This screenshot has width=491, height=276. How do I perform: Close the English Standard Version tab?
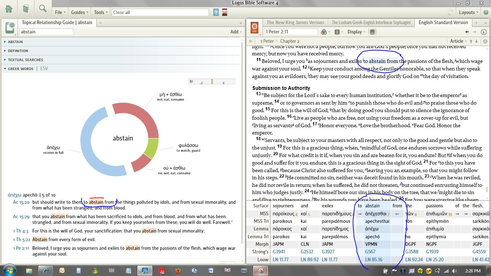point(485,23)
